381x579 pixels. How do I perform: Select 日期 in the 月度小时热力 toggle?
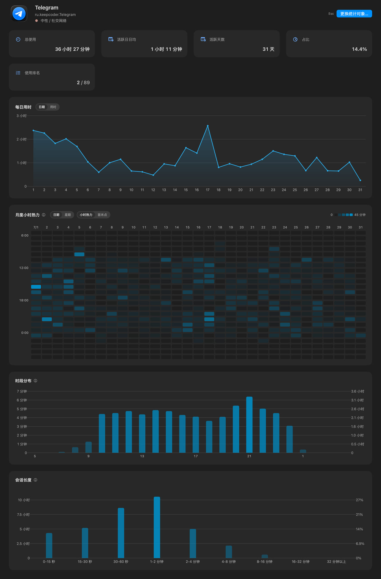[x=56, y=215]
